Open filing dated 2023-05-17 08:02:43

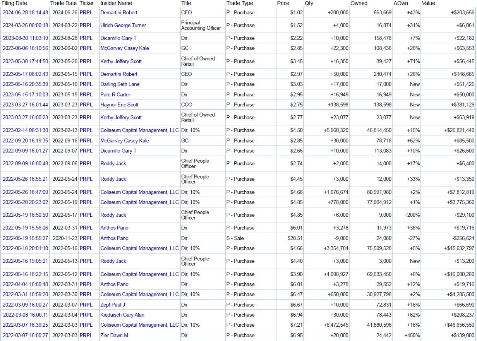click(26, 74)
